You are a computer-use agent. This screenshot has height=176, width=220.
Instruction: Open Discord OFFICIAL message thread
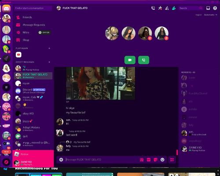click(x=33, y=91)
